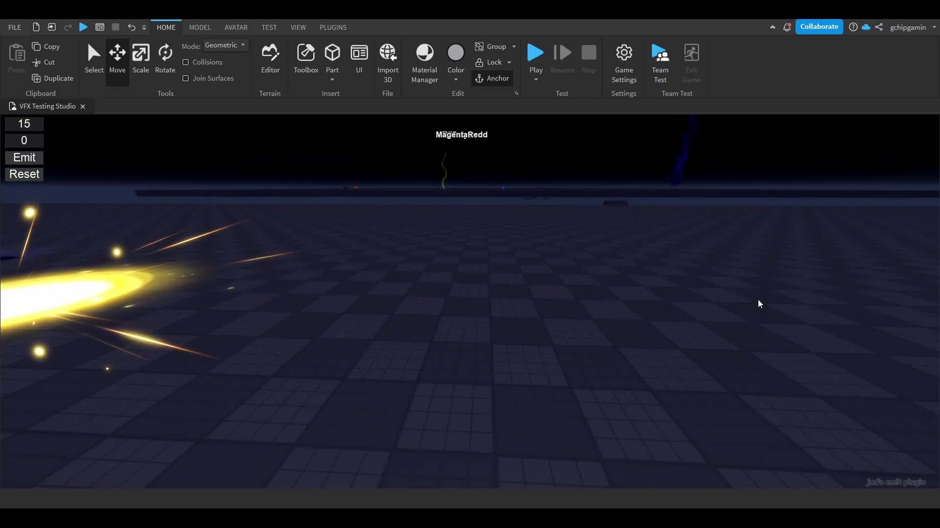Open the PLUGINS ribbon tab

click(333, 27)
